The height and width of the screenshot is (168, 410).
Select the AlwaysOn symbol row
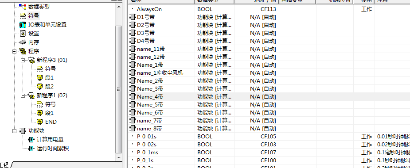coord(269,9)
